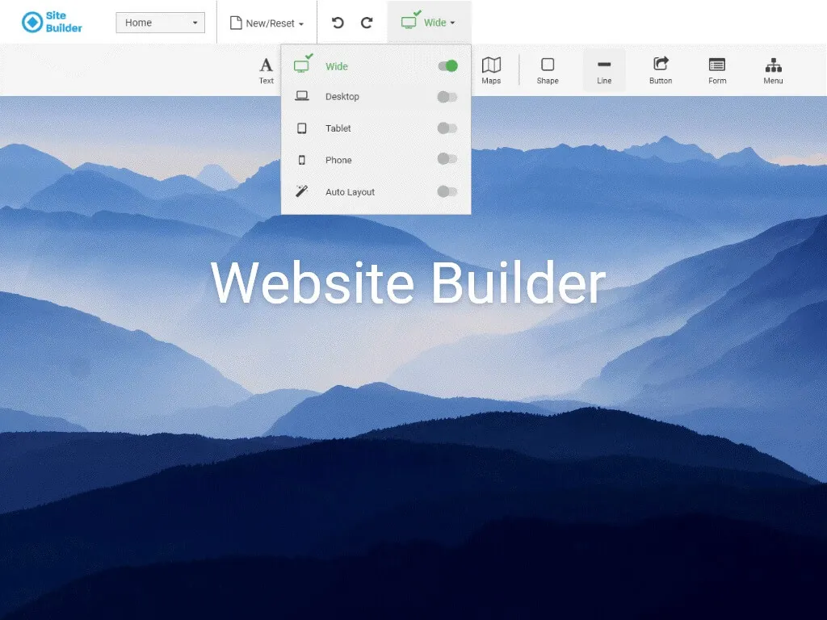Undo the last action
The image size is (827, 620).
pos(338,23)
